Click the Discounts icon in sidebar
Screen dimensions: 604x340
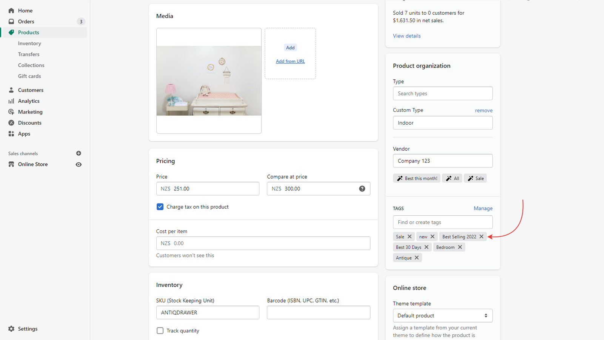click(11, 123)
